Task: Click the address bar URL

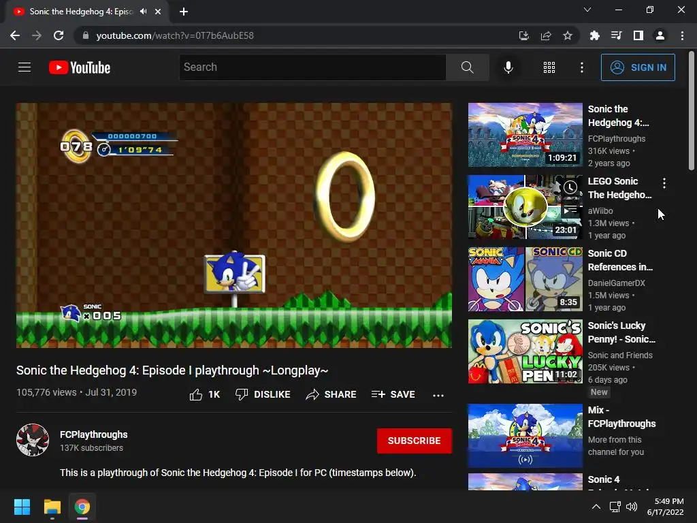Action: click(175, 35)
